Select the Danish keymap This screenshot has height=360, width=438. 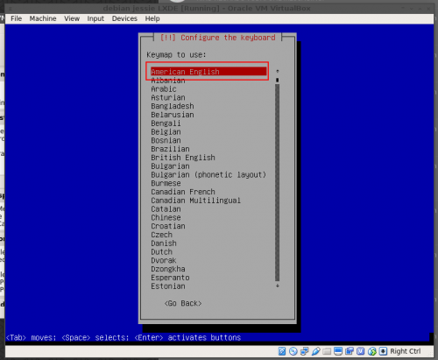point(164,244)
